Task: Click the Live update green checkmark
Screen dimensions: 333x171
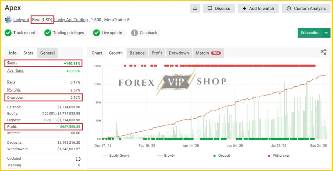Action: pos(96,33)
